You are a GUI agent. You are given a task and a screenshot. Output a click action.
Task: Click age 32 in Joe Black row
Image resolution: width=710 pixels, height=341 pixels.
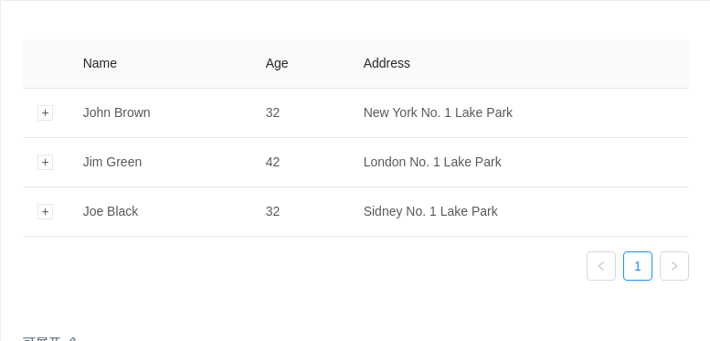tap(272, 211)
